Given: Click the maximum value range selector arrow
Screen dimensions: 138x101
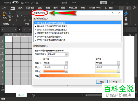Looking at the screenshot, I should [118, 68].
